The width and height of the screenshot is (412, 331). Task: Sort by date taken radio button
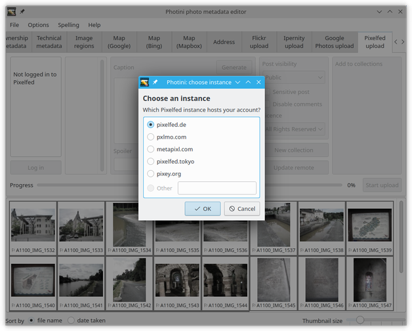pyautogui.click(x=71, y=320)
